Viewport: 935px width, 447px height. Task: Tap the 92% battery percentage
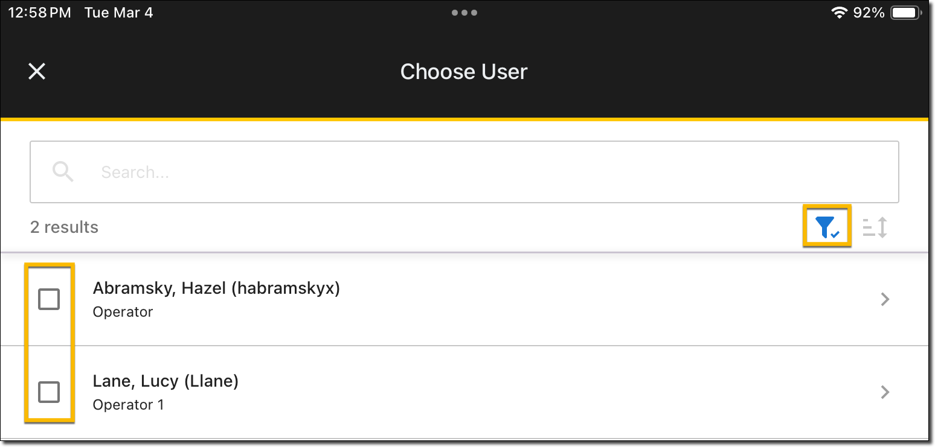(869, 13)
